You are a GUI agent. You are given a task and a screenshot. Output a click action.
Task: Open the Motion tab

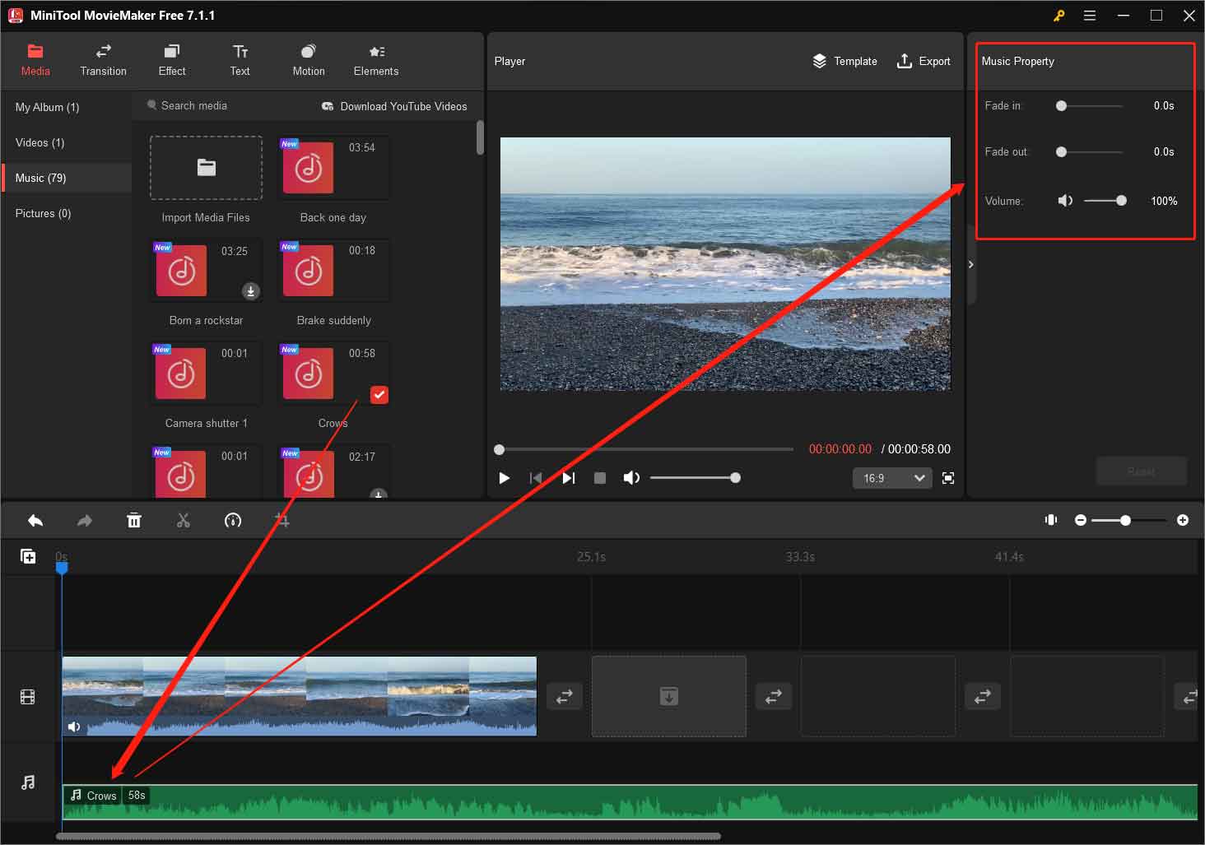click(309, 61)
